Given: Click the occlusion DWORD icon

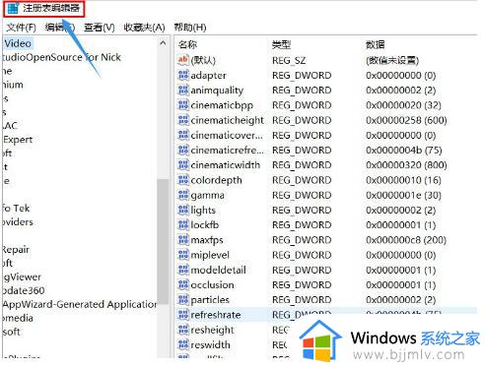Looking at the screenshot, I should point(183,284).
